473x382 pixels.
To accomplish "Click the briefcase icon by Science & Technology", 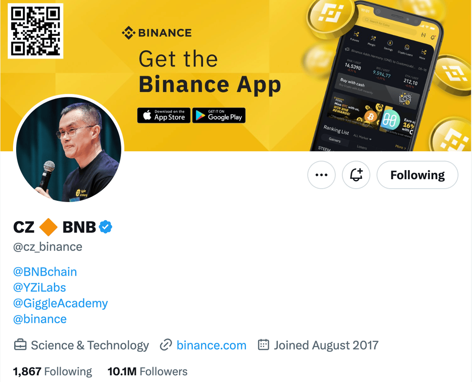I will pyautogui.click(x=20, y=345).
